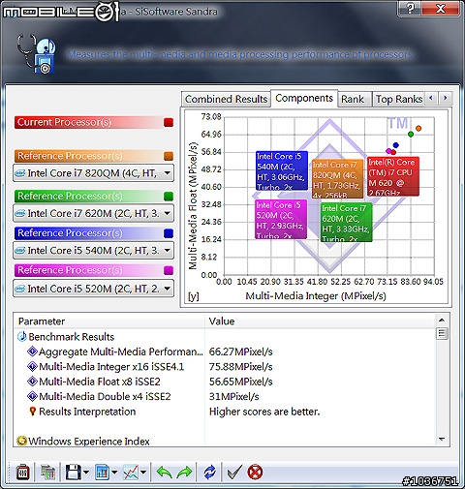The height and width of the screenshot is (489, 465).
Task: Click the magenta Intel Core i5 520M chart label
Action: (281, 219)
